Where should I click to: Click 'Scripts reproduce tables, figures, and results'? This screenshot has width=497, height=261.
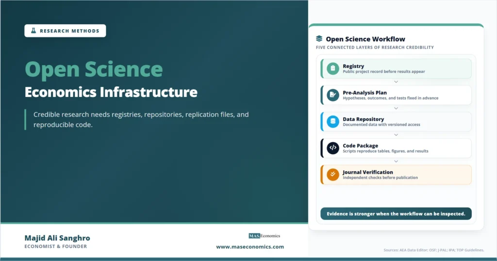click(x=385, y=151)
